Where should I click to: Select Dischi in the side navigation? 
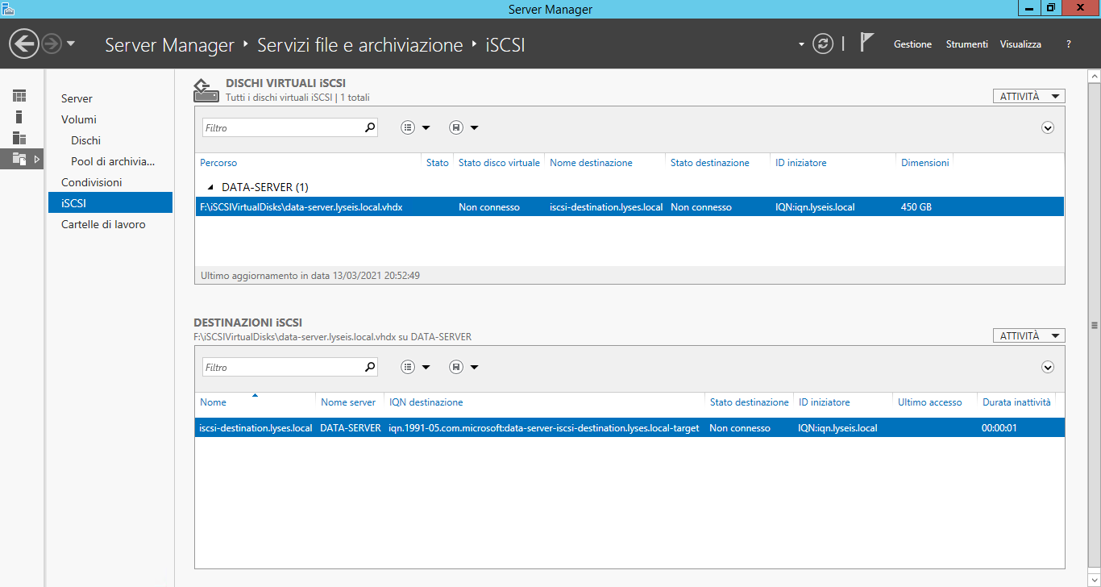pos(85,140)
